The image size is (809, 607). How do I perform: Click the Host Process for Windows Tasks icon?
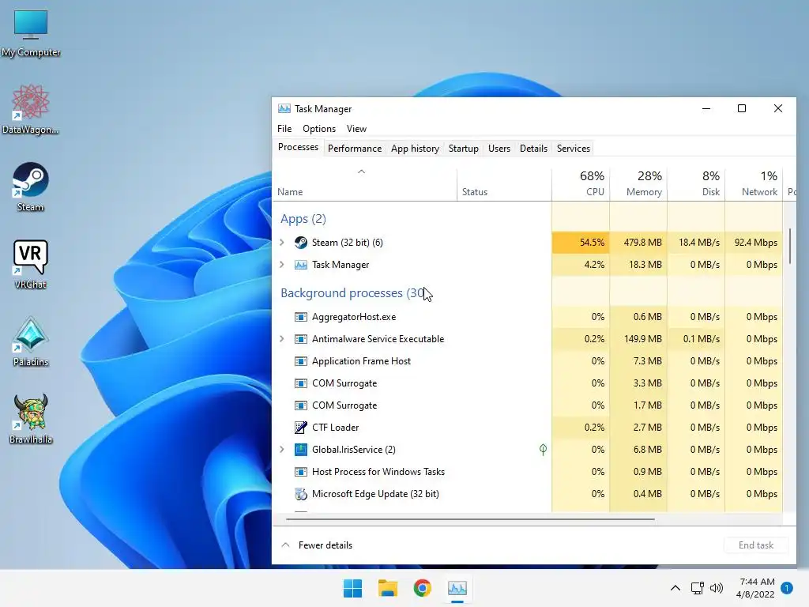[301, 472]
